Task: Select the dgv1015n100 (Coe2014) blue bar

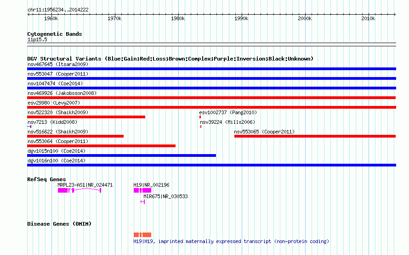Action: tap(122, 155)
